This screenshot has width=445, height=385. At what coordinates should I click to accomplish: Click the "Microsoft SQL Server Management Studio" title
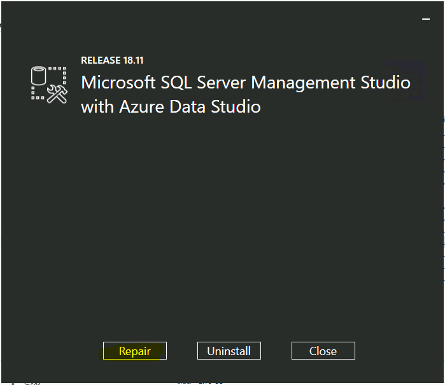[246, 83]
